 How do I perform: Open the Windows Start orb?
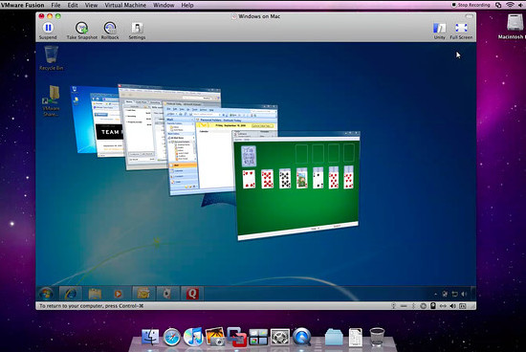pos(46,294)
